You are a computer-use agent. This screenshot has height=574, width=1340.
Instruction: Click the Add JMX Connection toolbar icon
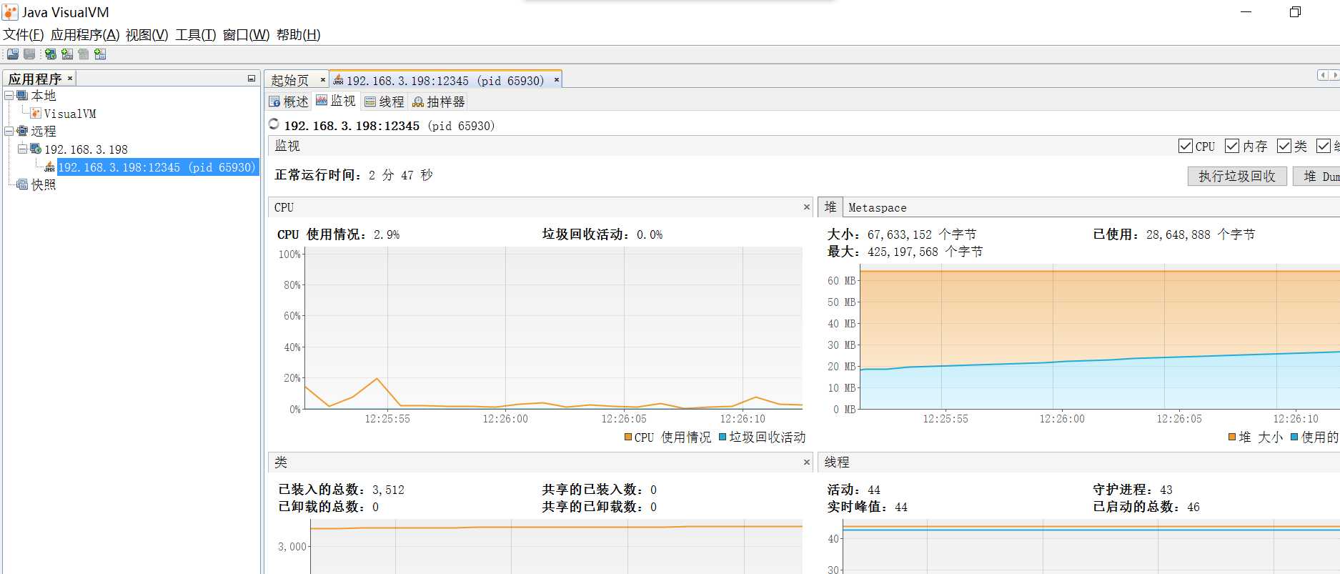(x=67, y=54)
